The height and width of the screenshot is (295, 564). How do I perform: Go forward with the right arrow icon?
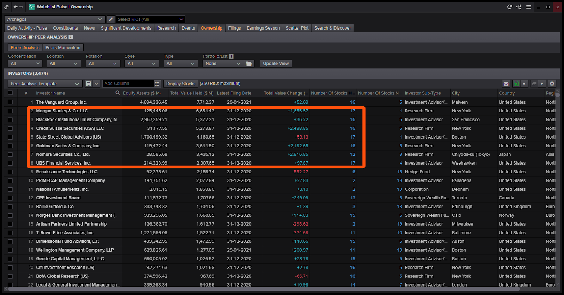coord(22,7)
